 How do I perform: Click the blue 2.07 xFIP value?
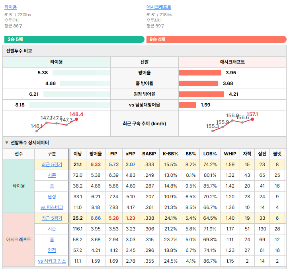coord(131,164)
